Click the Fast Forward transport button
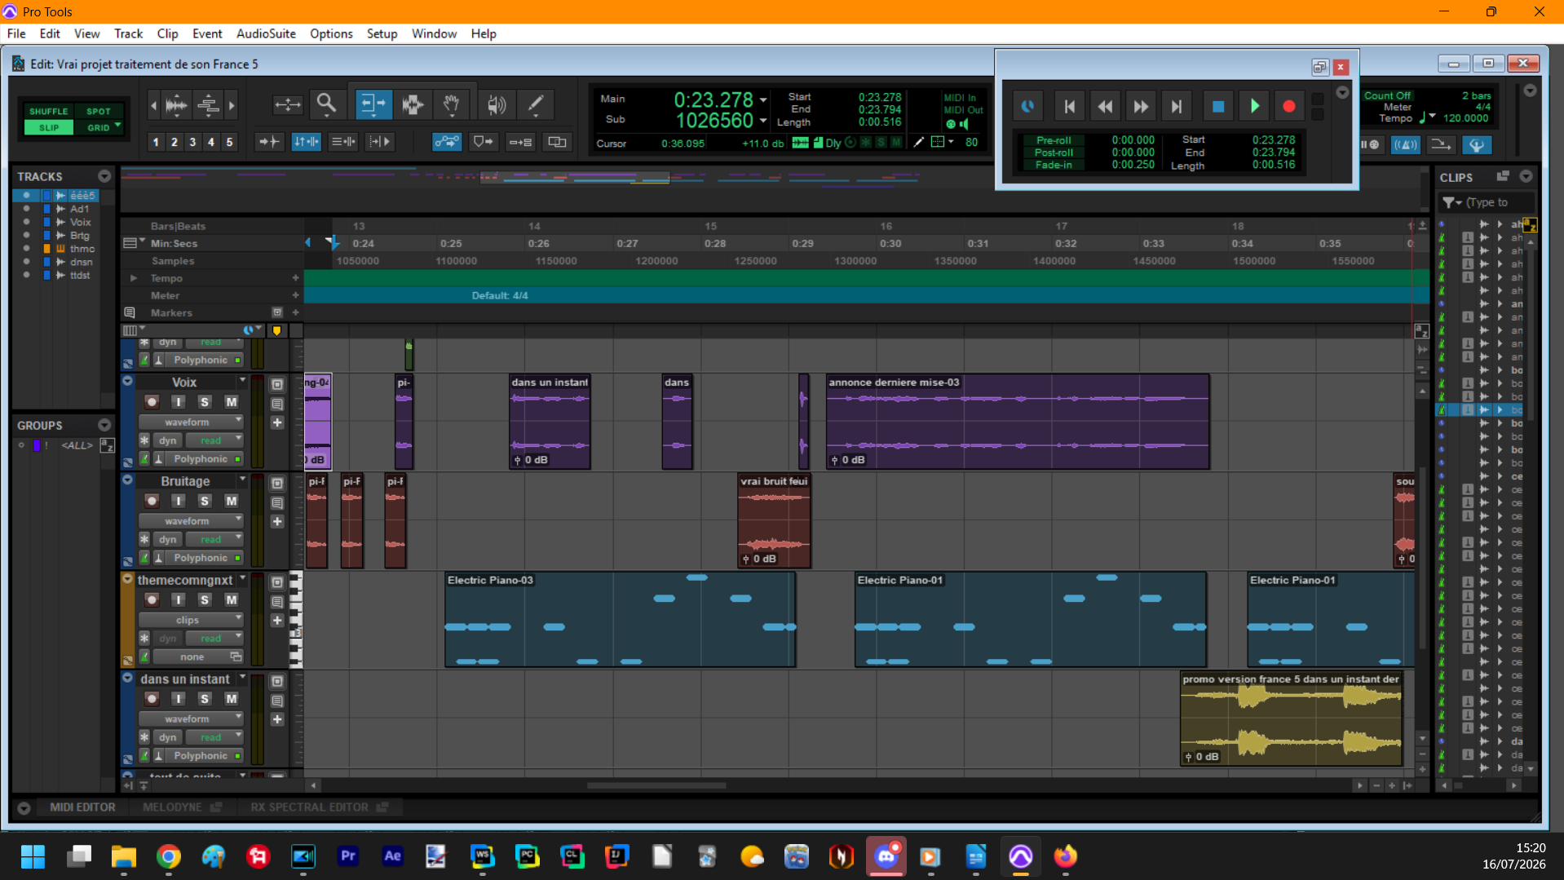 1141,106
